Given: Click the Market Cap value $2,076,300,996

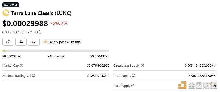Looking at the screenshot, I should [x=98, y=65].
